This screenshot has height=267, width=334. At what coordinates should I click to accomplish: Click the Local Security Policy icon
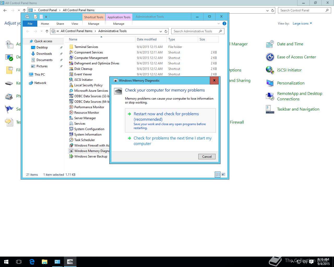pyautogui.click(x=71, y=85)
